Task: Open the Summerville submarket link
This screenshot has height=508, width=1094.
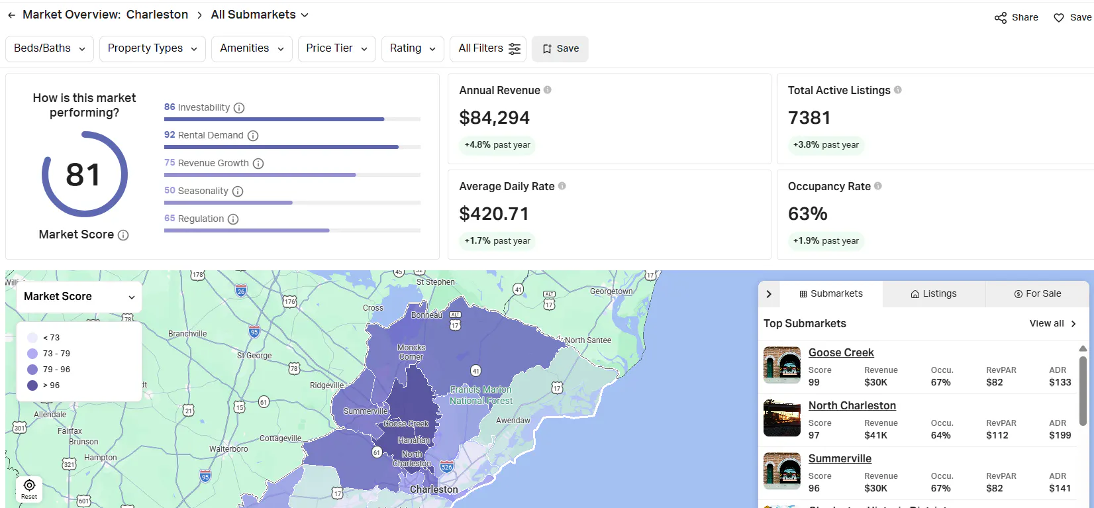Action: click(x=840, y=459)
